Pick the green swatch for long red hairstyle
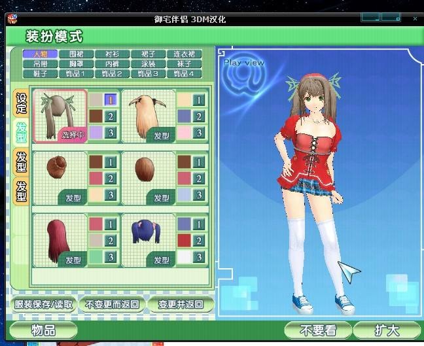 (96, 257)
